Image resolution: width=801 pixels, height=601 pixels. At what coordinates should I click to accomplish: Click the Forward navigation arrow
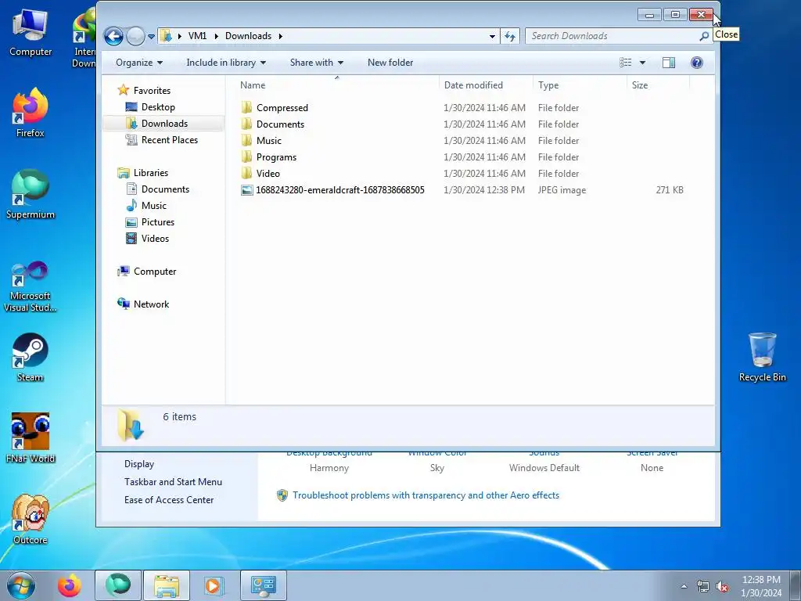click(x=135, y=36)
